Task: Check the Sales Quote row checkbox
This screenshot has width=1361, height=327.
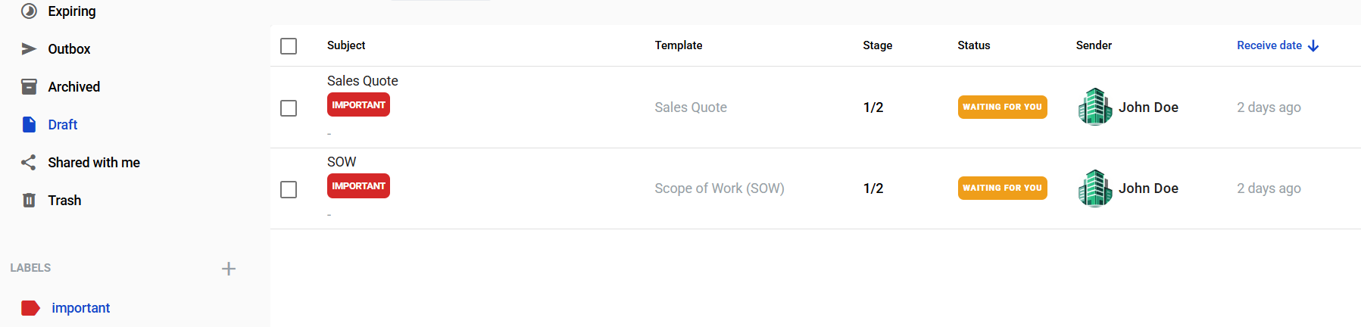Action: 289,108
